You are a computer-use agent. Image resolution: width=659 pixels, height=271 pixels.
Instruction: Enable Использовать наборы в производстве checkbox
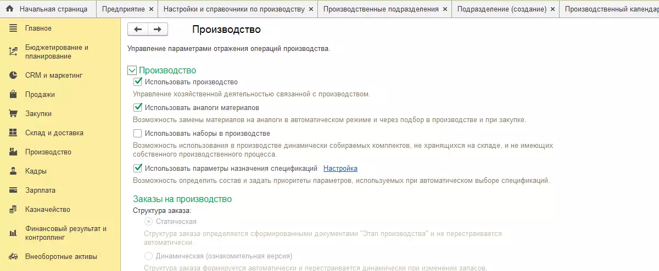[138, 133]
